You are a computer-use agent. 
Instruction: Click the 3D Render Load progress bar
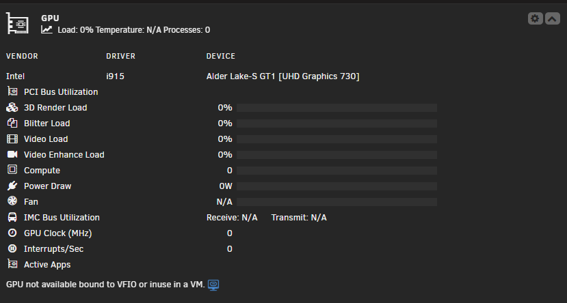337,108
